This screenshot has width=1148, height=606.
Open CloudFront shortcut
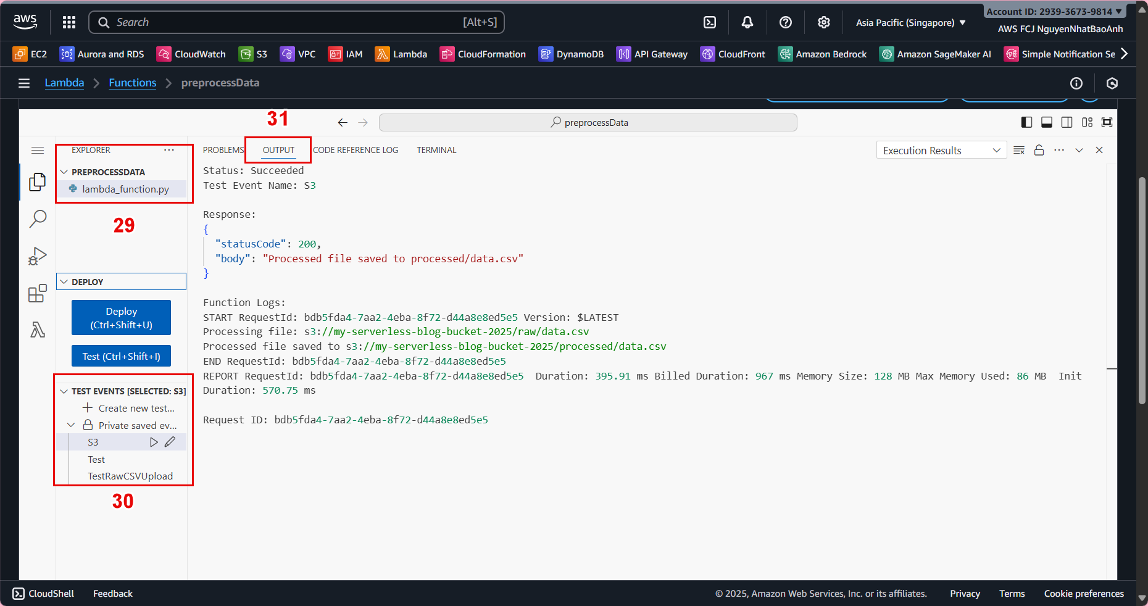733,54
